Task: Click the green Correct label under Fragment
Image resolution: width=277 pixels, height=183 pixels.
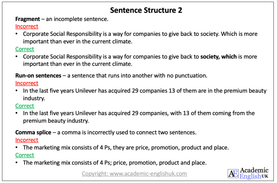Action: [25, 49]
